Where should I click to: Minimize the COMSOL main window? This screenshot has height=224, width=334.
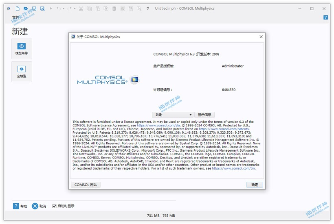coord(300,9)
